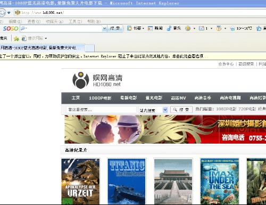This screenshot has height=205, width=266.
Task: Open the 高清MV nav item
Action: [x=178, y=98]
